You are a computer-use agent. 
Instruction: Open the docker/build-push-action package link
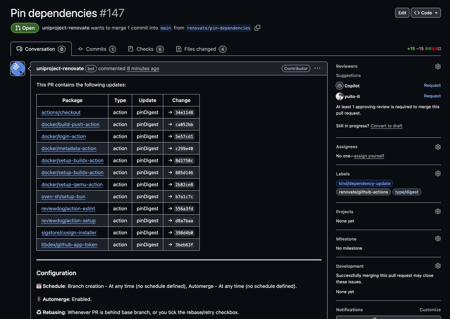pyautogui.click(x=70, y=124)
